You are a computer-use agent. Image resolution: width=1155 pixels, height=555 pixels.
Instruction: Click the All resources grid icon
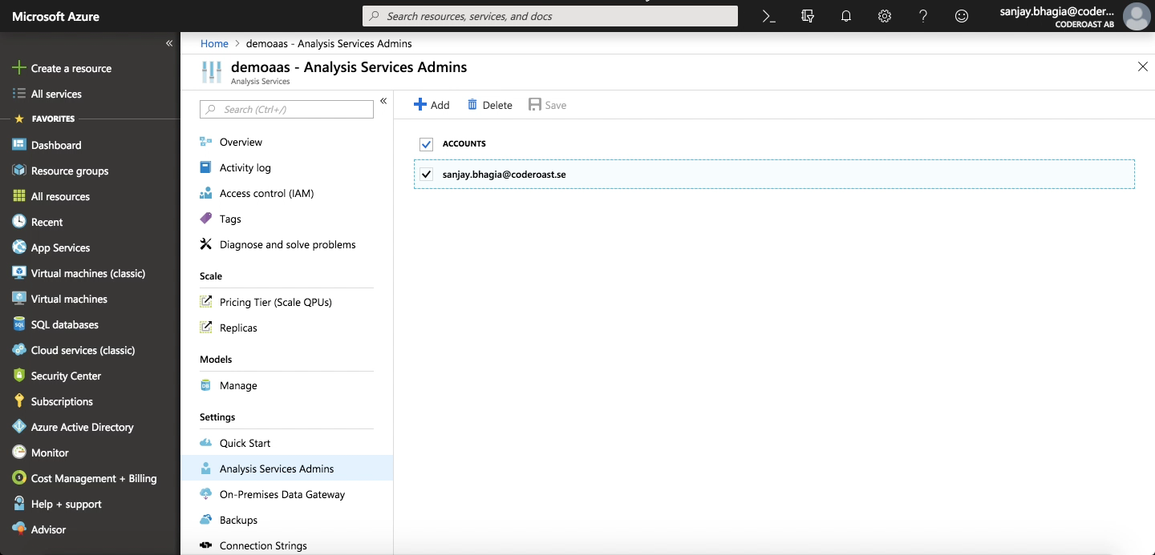[19, 196]
